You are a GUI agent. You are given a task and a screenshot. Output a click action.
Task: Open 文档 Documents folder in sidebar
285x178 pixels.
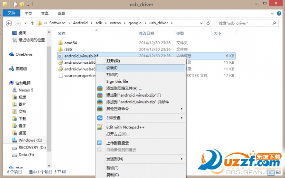[19, 111]
